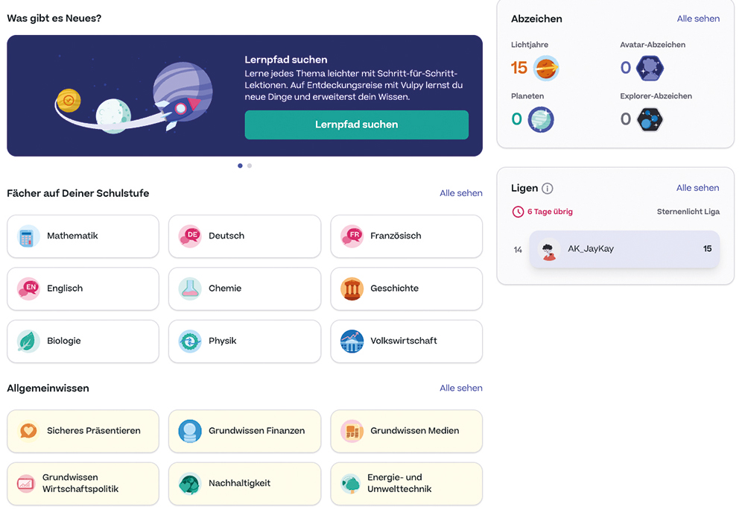The width and height of the screenshot is (745, 510).
Task: Open the Physik subject card
Action: (244, 341)
